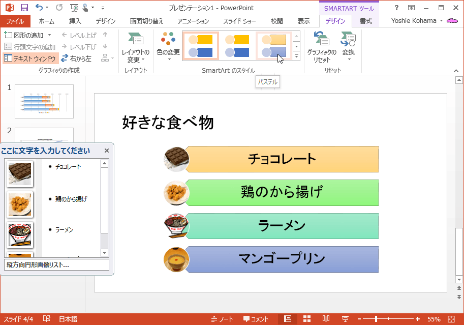Click Add Shape (図形の追加) button
The height and width of the screenshot is (325, 464).
pyautogui.click(x=24, y=35)
